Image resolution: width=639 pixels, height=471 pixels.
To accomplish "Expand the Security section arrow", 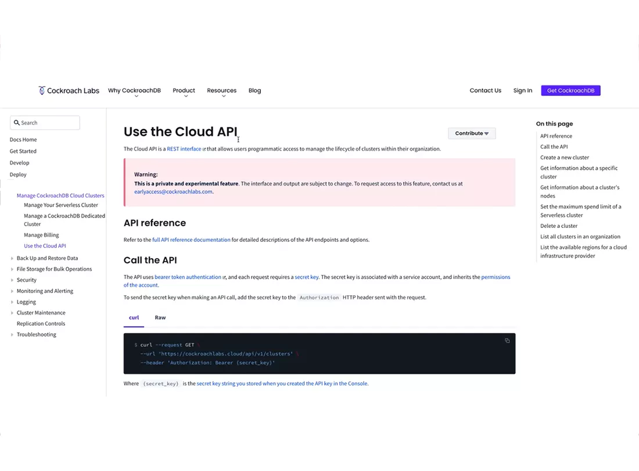I will pos(12,280).
